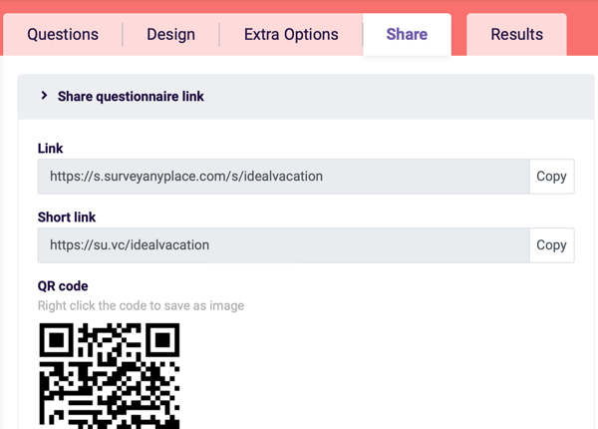Click the 'Short link' label

(67, 217)
